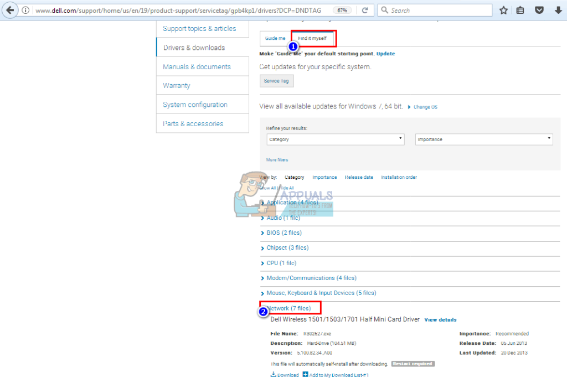Image resolution: width=567 pixels, height=388 pixels.
Task: Expand BIOS (2 files) category
Action: (x=284, y=233)
